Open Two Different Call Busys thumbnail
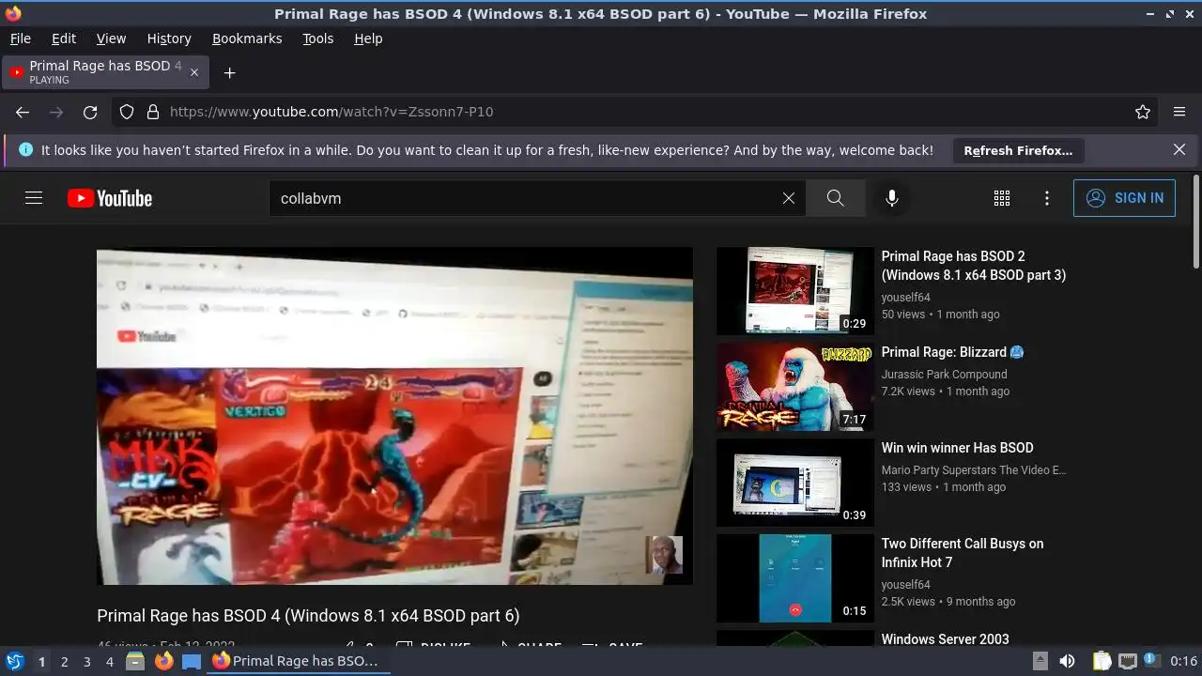 coord(795,578)
